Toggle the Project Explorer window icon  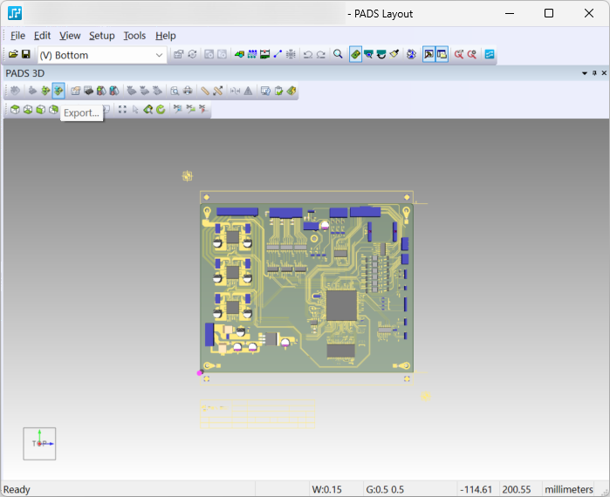coord(442,54)
